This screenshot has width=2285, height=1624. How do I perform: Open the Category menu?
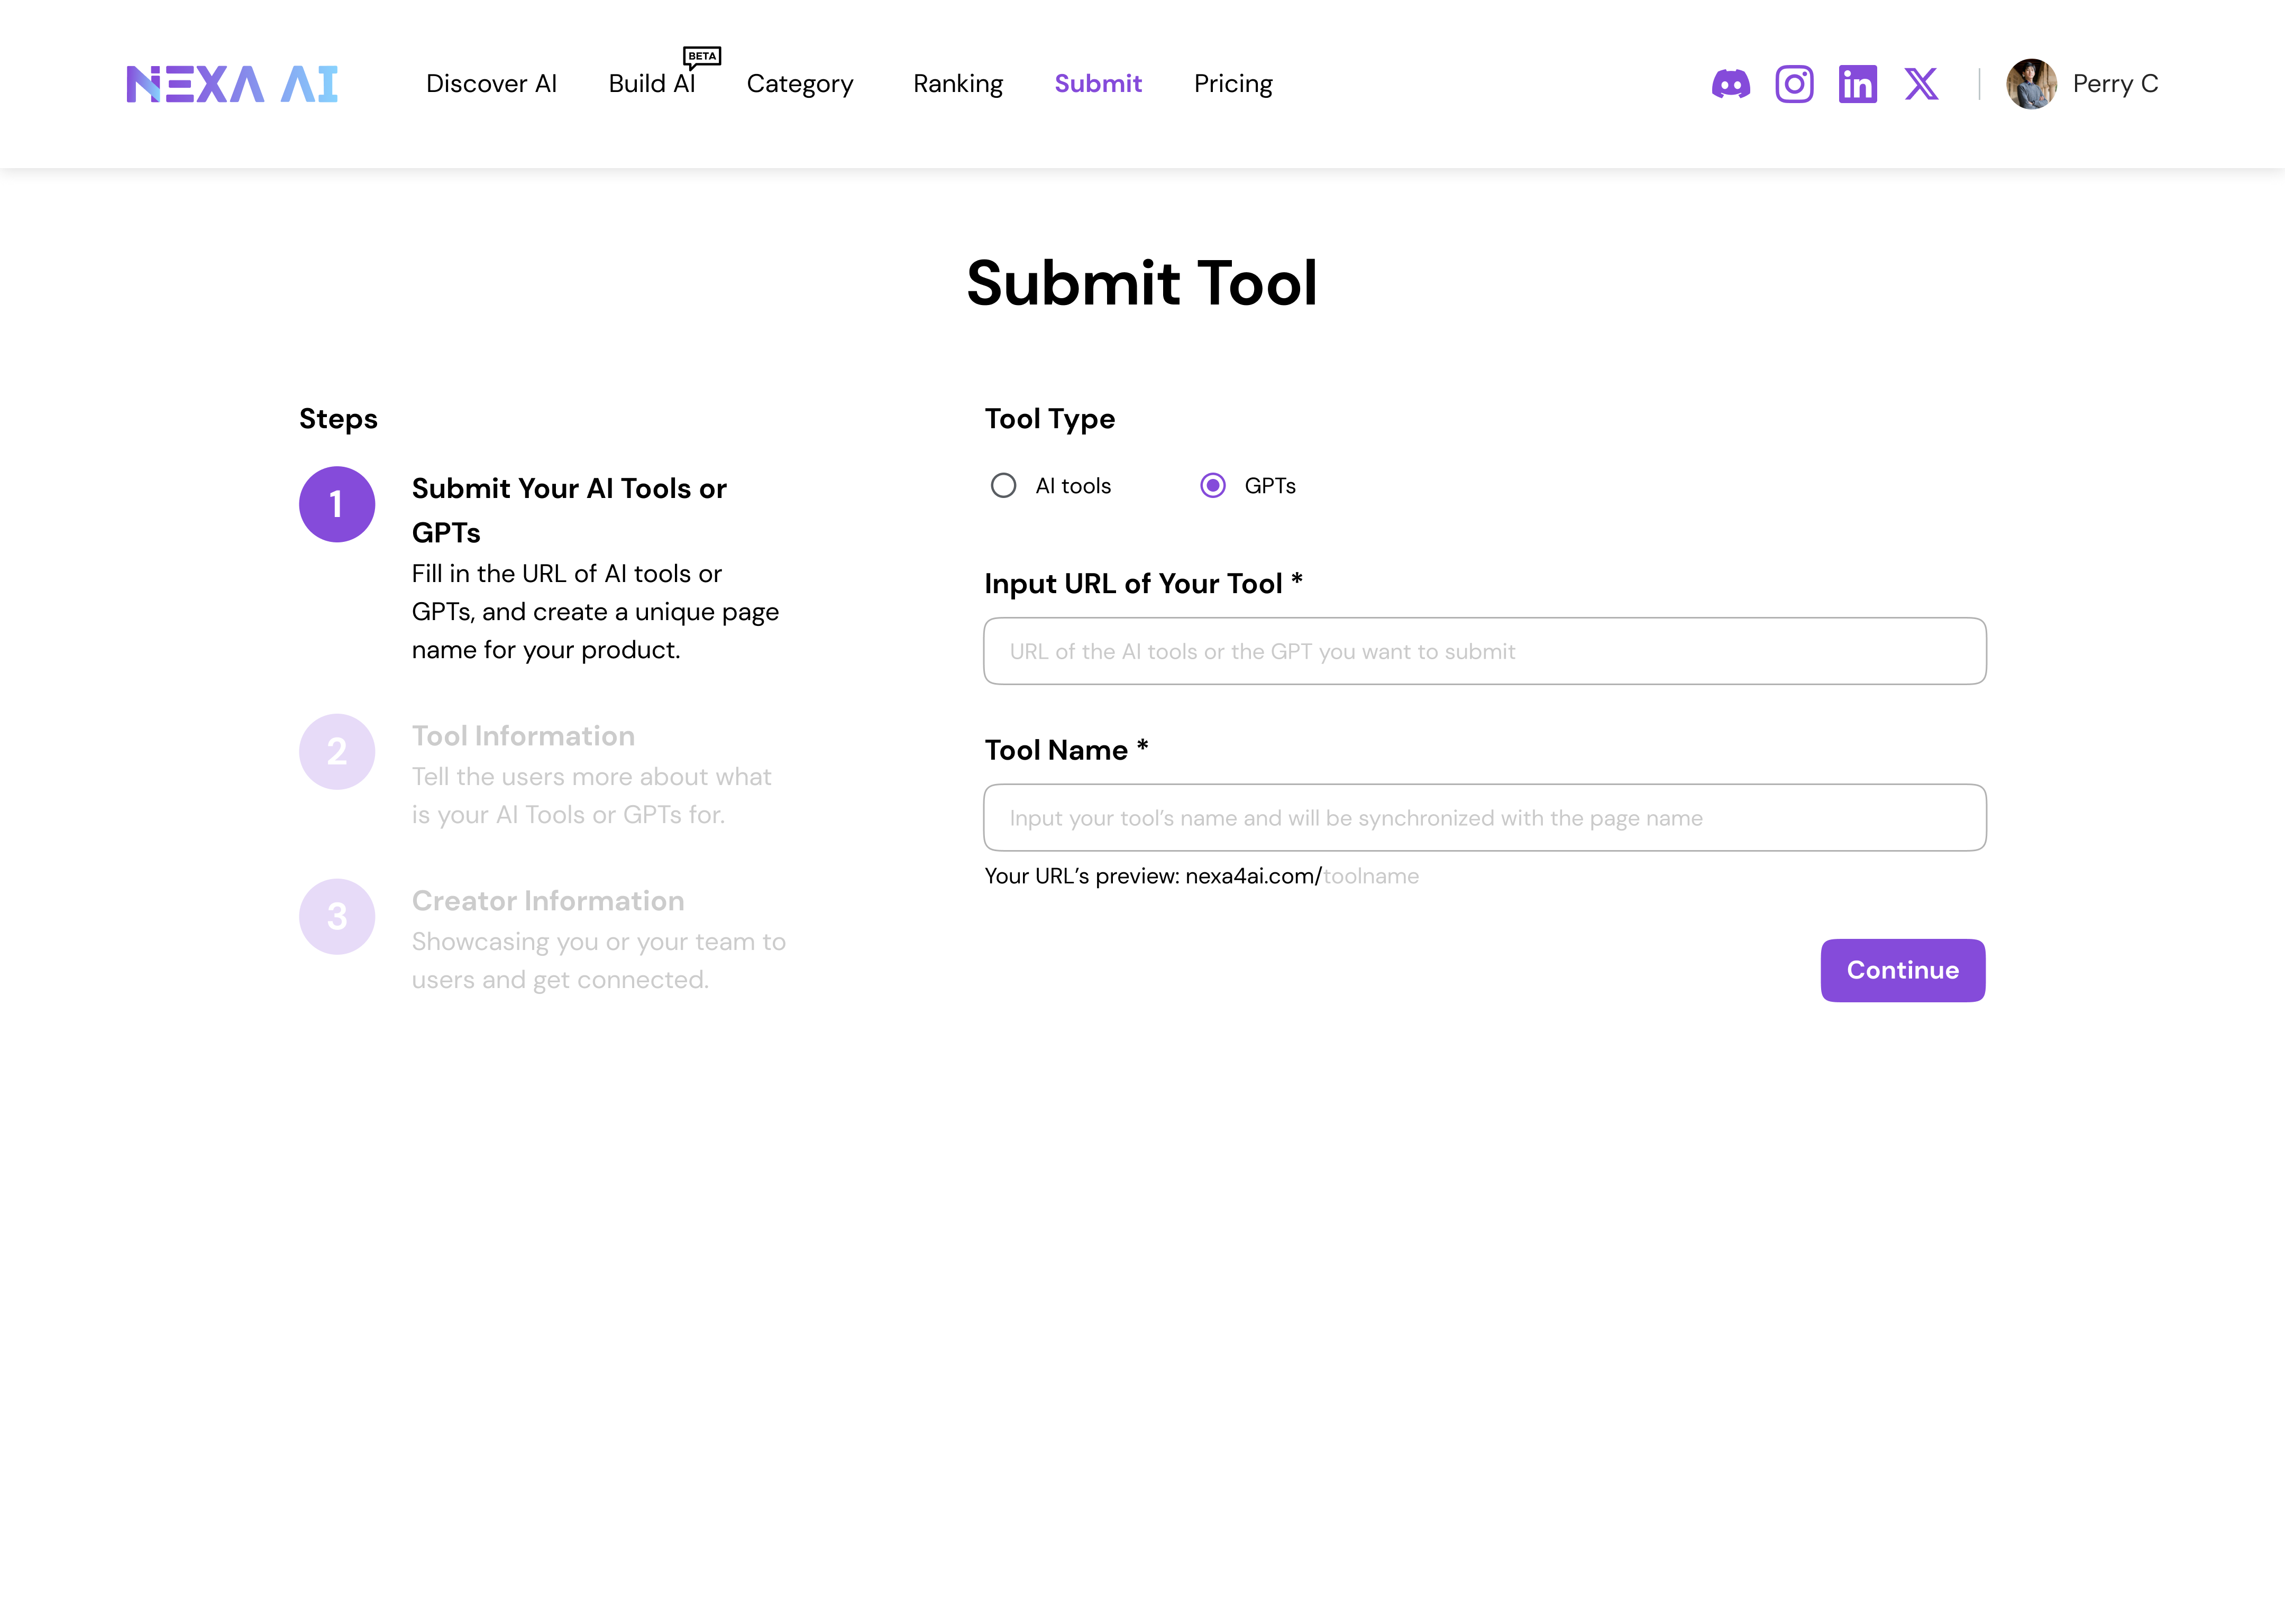click(x=799, y=84)
